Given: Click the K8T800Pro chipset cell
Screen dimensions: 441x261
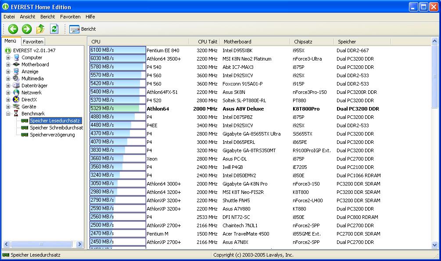Looking at the screenshot, I should (306, 109).
